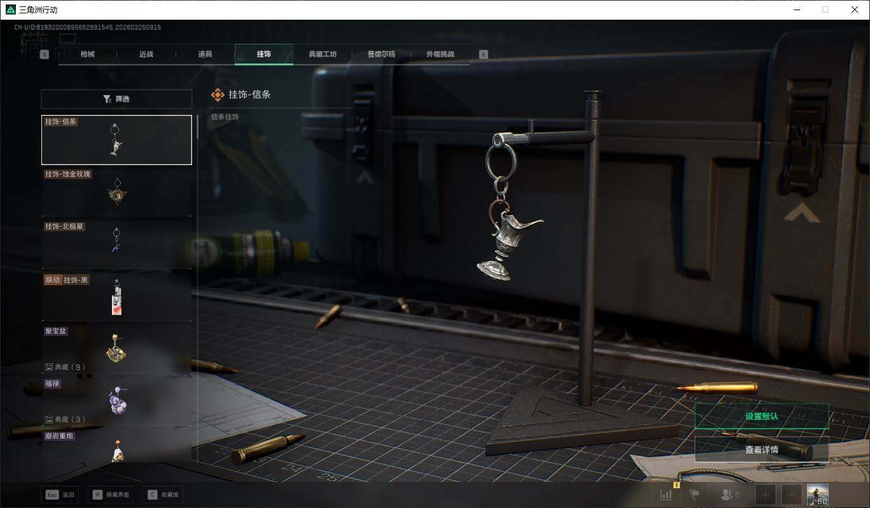Select the 崩岩重炮 charm icon
The width and height of the screenshot is (870, 508).
click(x=116, y=448)
